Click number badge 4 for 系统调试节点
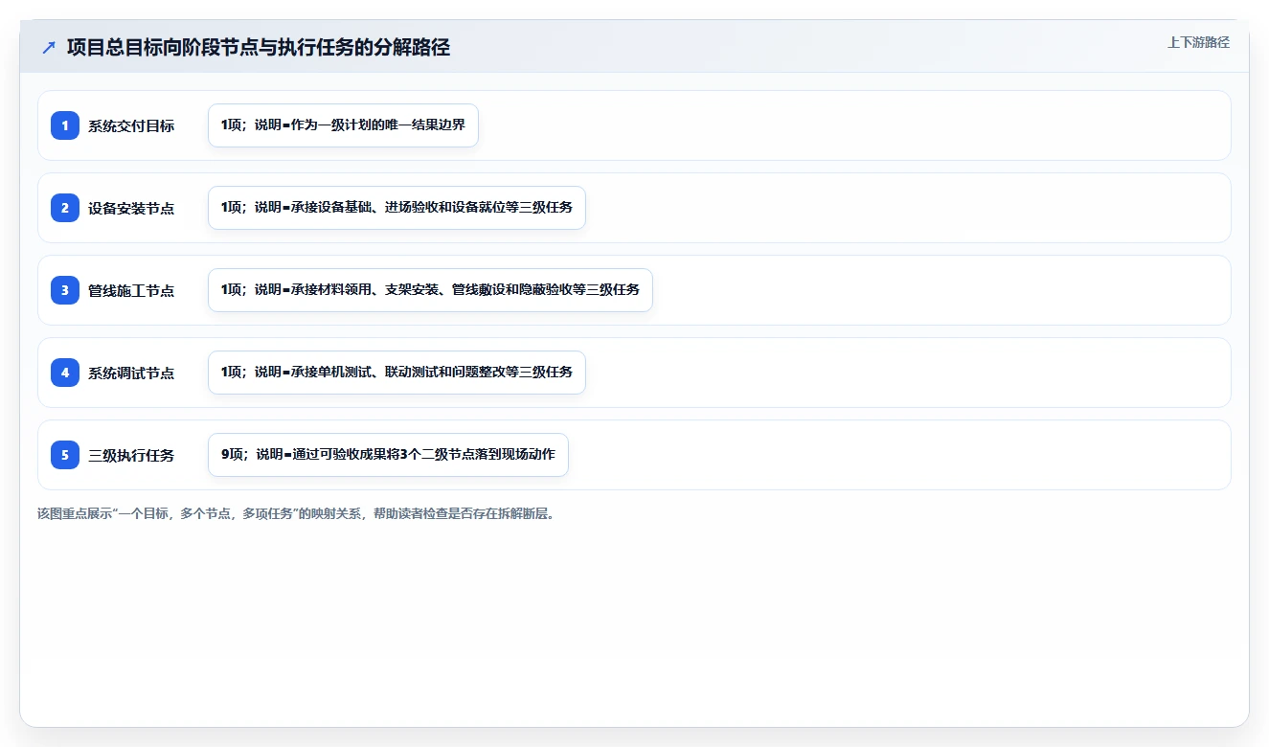The height and width of the screenshot is (747, 1269). [x=65, y=373]
